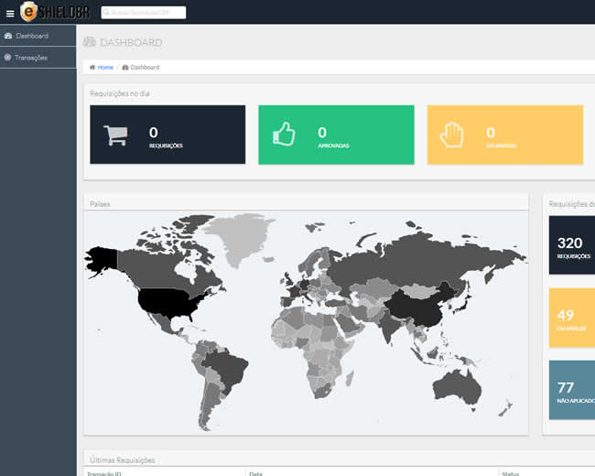
Task: Click the hand icon on yellow tile
Action: (x=452, y=135)
